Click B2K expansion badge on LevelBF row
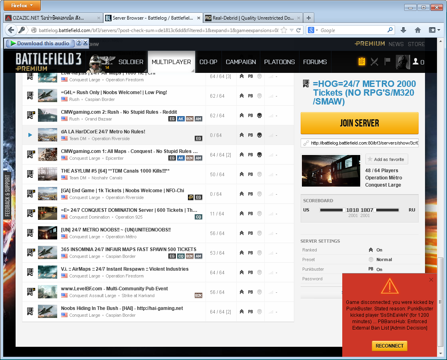This screenshot has width=447, height=360. [198, 296]
